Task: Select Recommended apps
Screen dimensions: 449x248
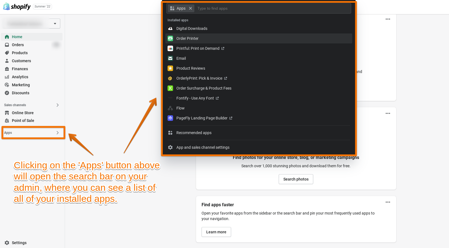Action: click(194, 133)
